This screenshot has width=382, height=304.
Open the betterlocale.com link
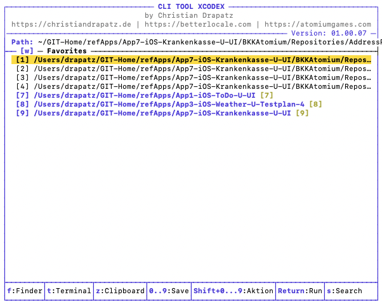point(198,24)
